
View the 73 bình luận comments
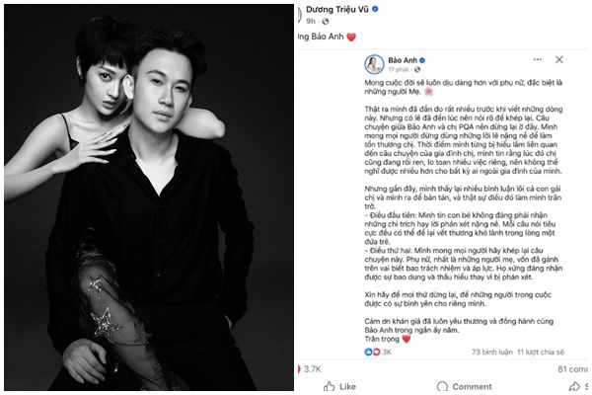click(x=492, y=352)
